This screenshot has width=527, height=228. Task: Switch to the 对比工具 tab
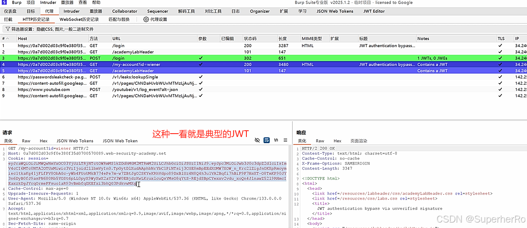tap(213, 11)
